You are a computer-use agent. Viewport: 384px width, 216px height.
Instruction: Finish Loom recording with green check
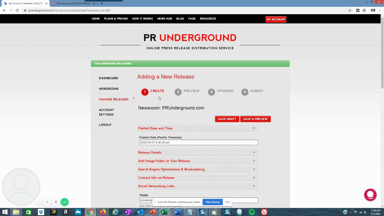pyautogui.click(x=64, y=202)
